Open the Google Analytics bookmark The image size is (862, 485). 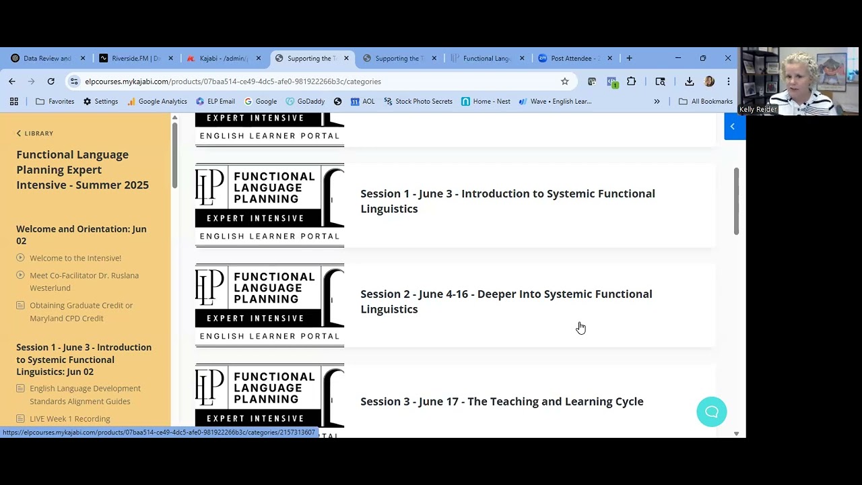click(x=157, y=102)
